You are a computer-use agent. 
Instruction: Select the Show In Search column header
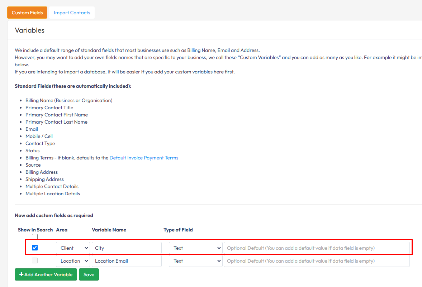coord(35,230)
